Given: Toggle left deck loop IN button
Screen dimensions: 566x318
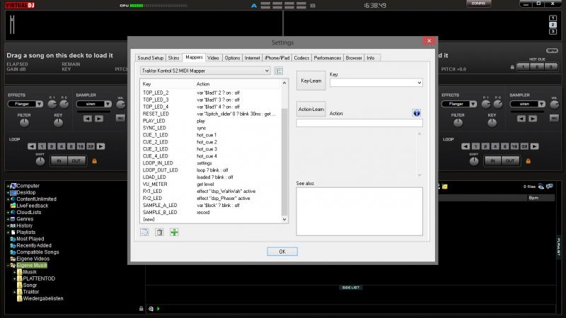Looking at the screenshot, I should [x=59, y=161].
